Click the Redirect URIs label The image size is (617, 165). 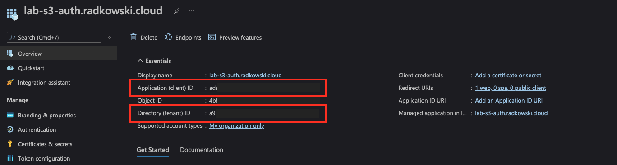point(416,88)
